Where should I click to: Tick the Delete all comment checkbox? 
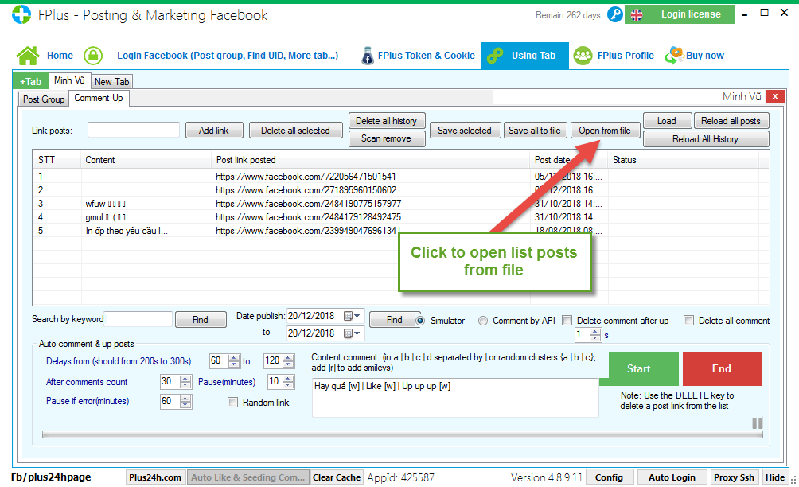(689, 321)
